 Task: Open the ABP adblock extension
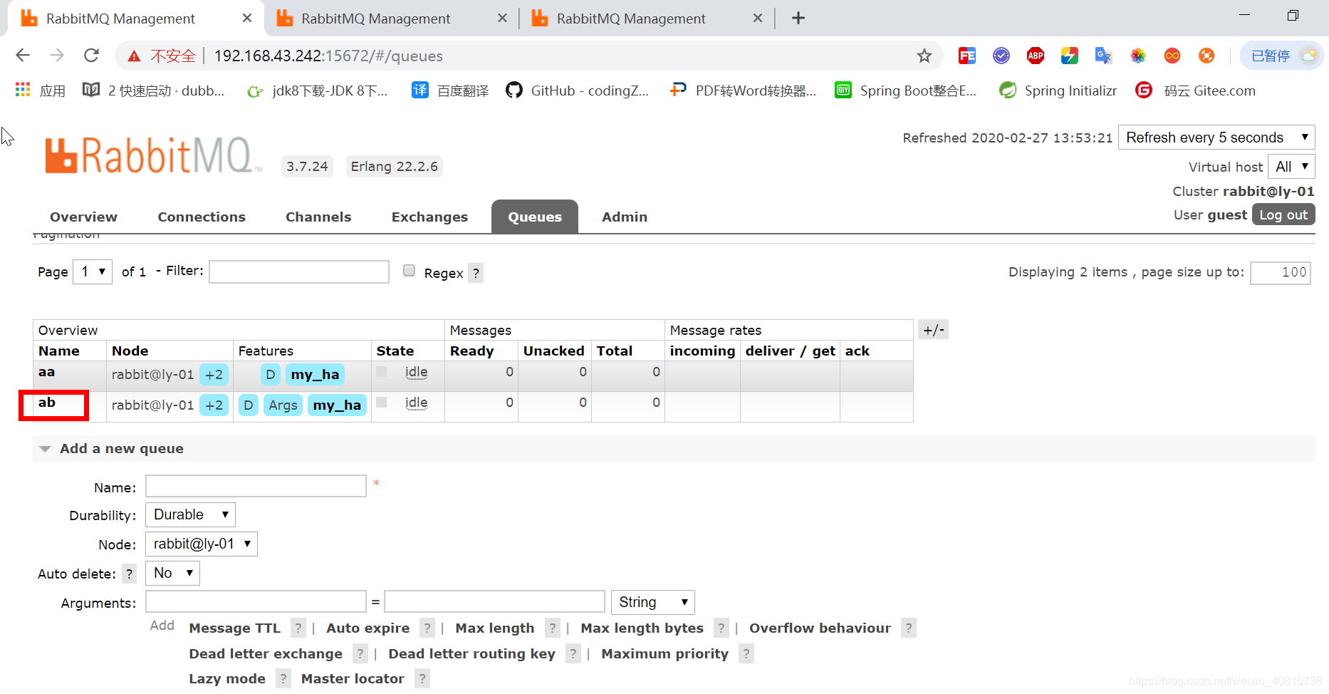pyautogui.click(x=1035, y=56)
